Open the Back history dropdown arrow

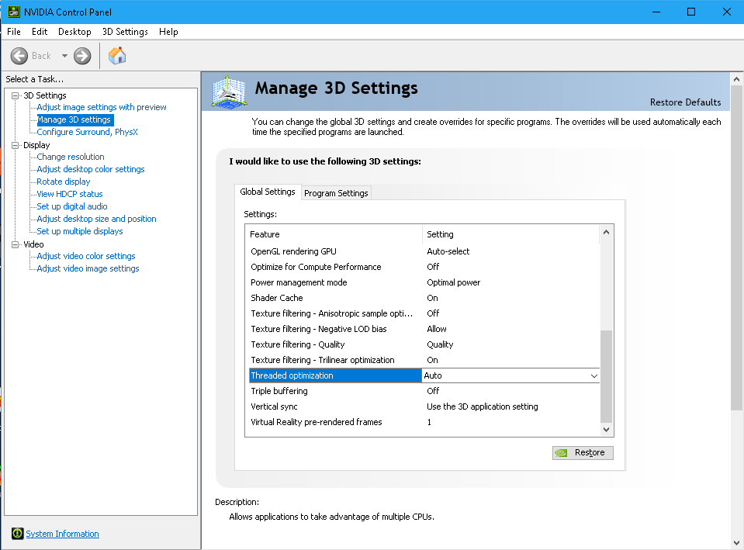[64, 56]
